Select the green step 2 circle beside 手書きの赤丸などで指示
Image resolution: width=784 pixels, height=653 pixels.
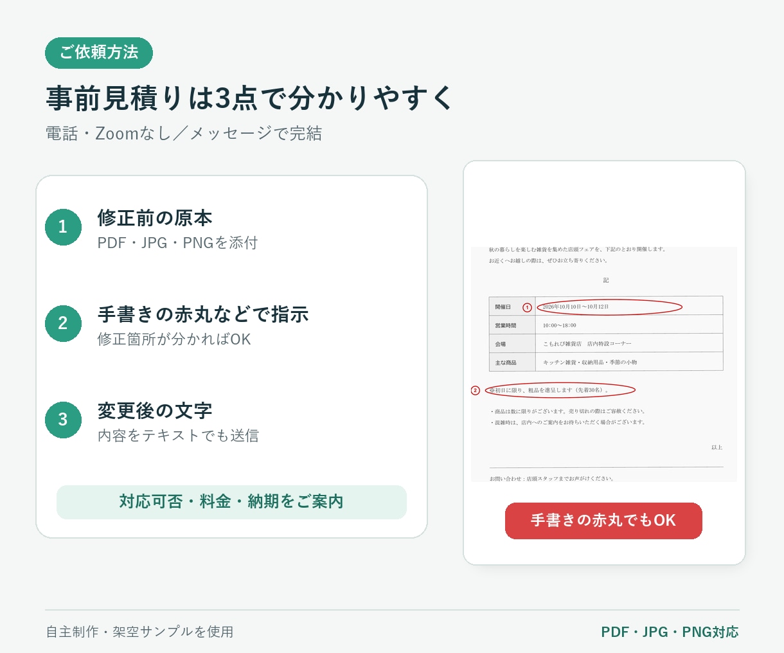click(63, 323)
